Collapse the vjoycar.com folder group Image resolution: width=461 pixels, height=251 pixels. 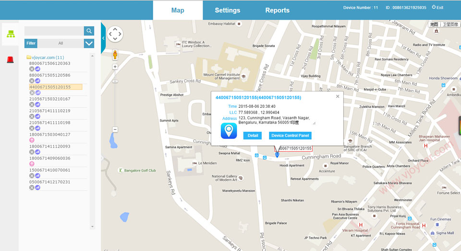tap(29, 57)
